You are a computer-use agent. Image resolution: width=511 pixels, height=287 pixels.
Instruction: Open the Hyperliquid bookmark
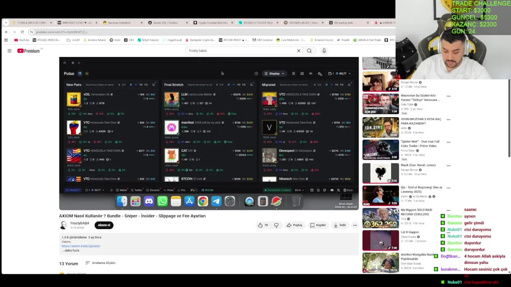pos(172,40)
